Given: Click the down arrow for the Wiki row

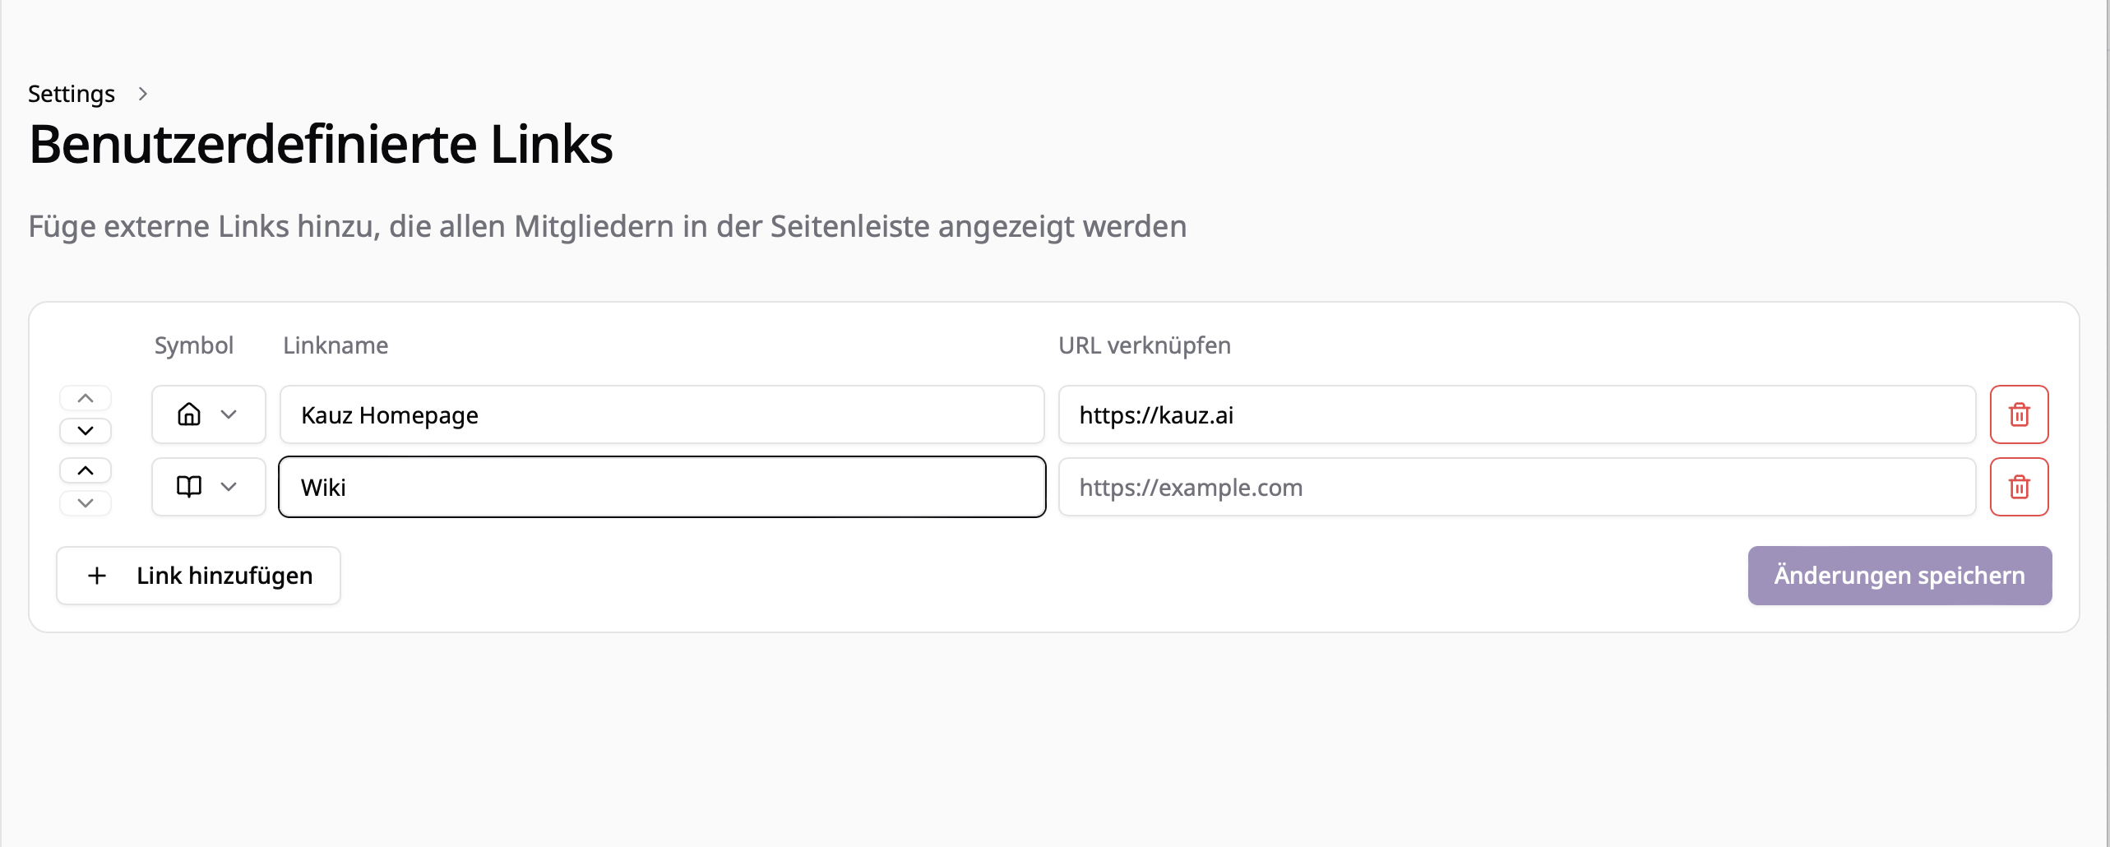Looking at the screenshot, I should coord(85,501).
